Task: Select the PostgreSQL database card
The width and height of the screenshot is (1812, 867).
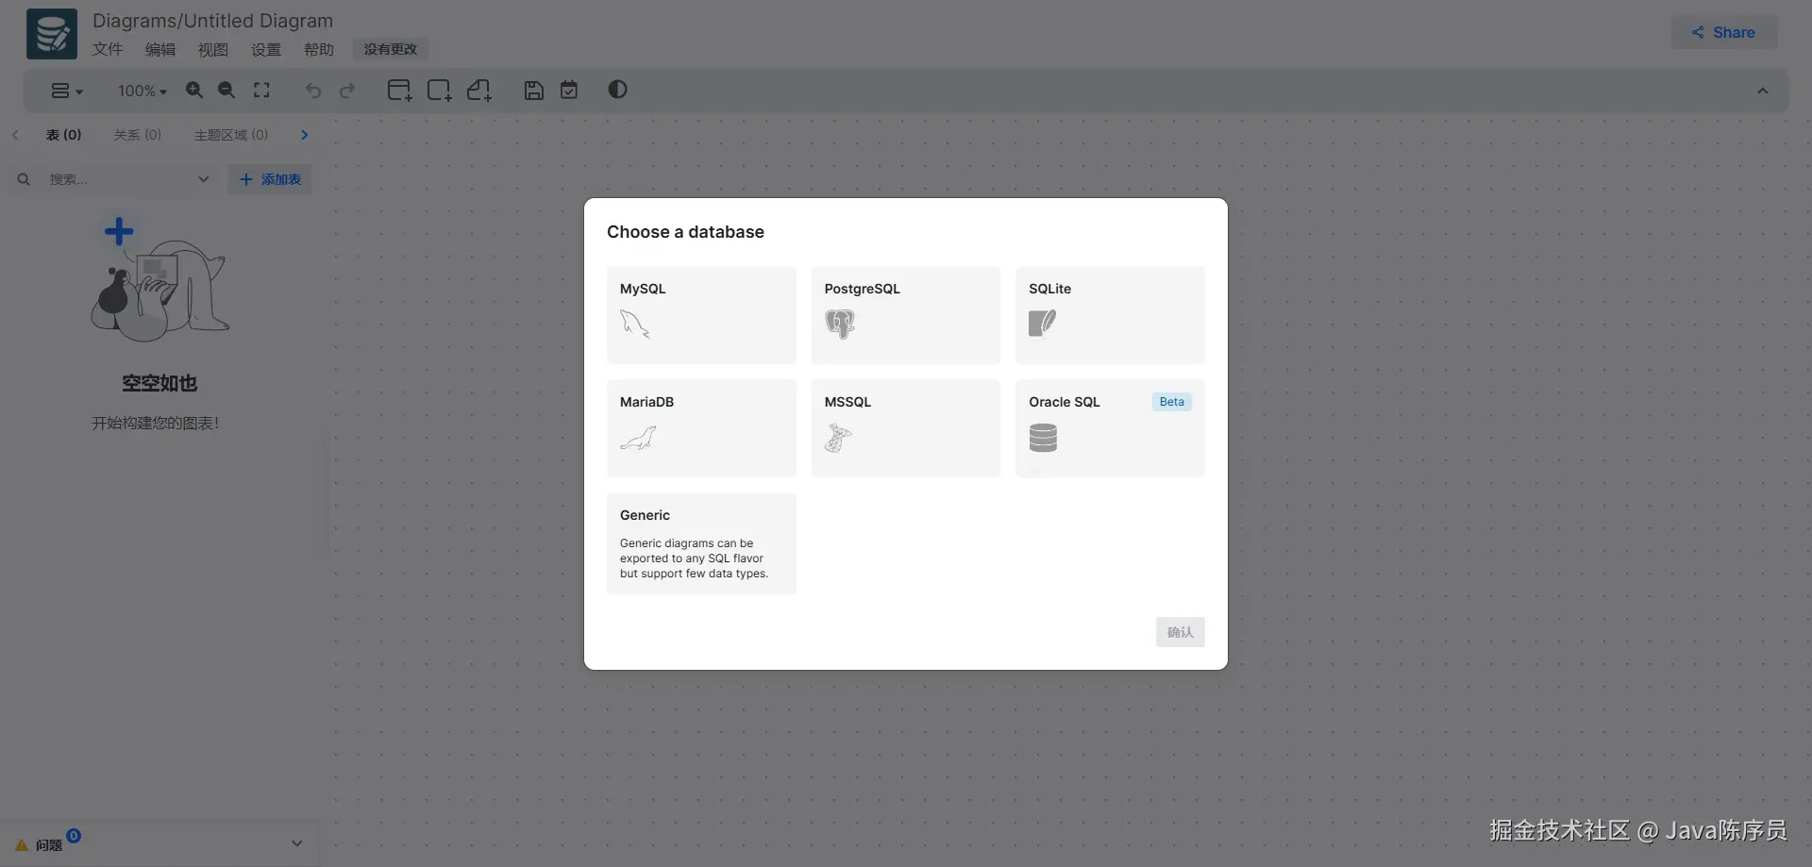Action: pyautogui.click(x=906, y=315)
